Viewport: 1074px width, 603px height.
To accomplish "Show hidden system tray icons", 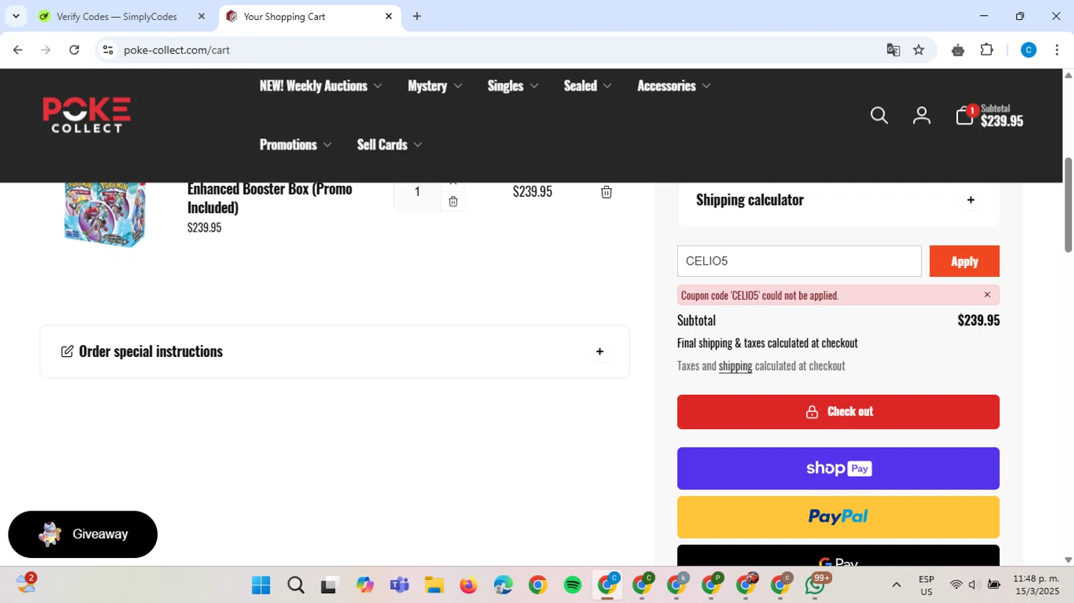I will coord(896,585).
